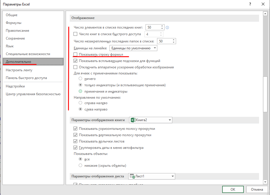The image size is (270, 195).
Task: Toggle Показывать горизонтальную полосу прокрутки
Action: click(x=75, y=129)
